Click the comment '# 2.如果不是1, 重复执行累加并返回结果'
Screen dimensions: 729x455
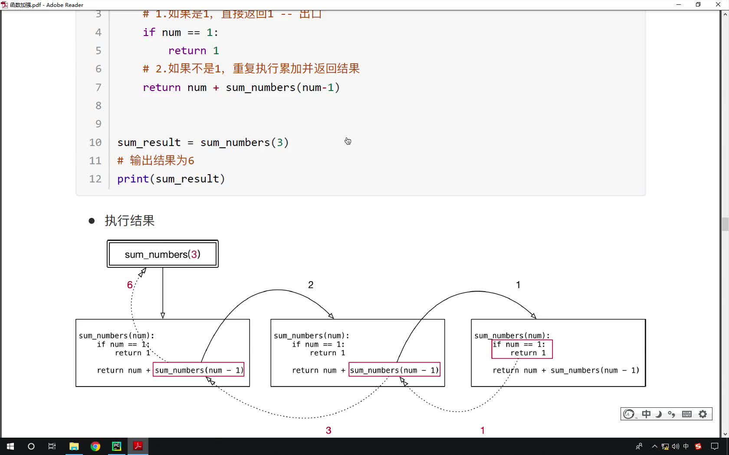point(251,69)
